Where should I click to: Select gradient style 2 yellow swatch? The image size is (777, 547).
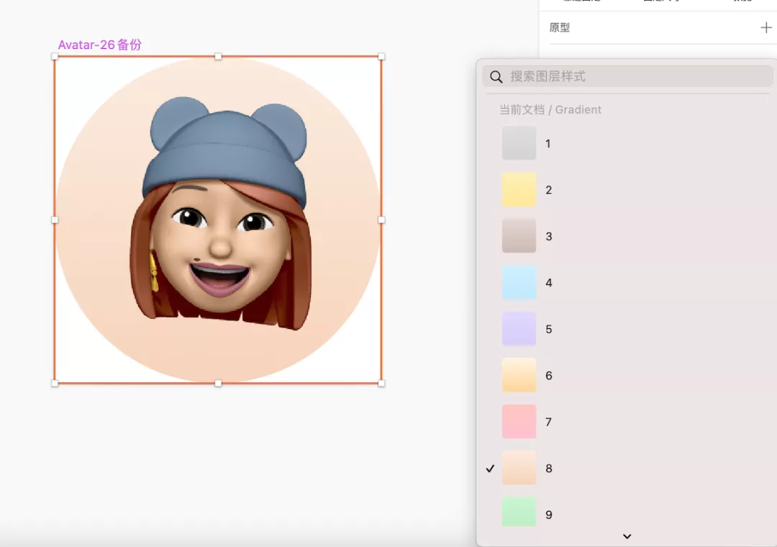point(519,189)
